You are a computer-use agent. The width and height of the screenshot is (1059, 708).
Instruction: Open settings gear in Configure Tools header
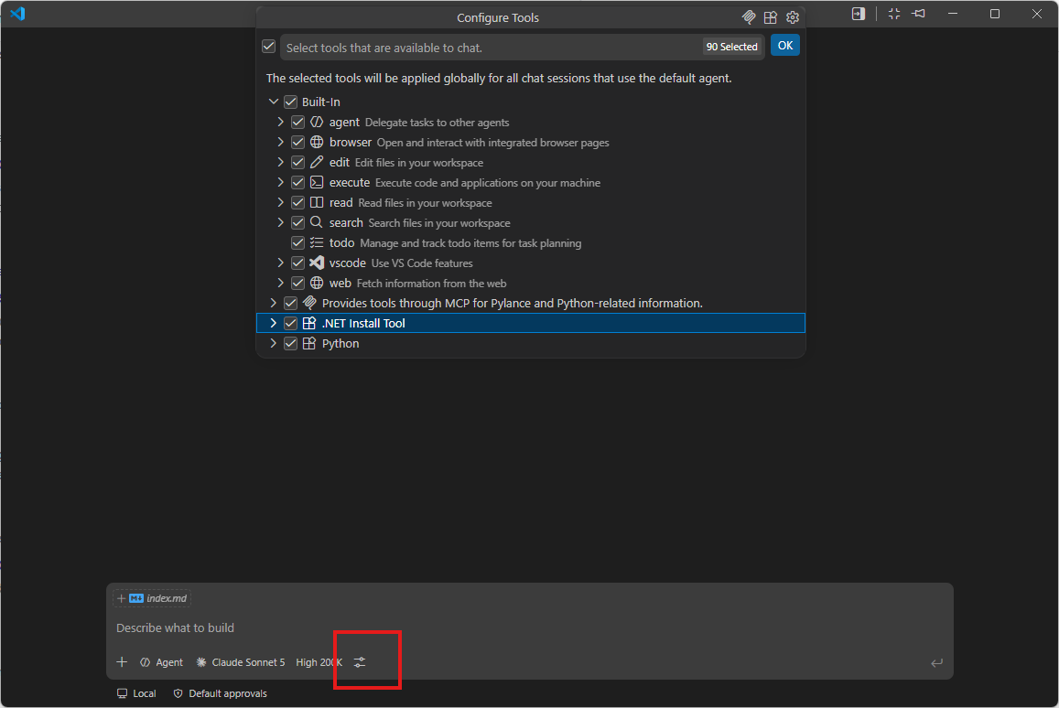click(x=793, y=17)
